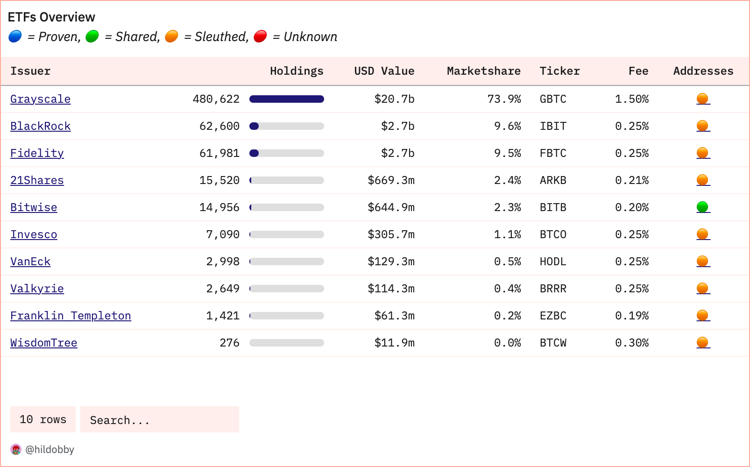
Task: Open 21Shares' orange address icon
Action: (x=703, y=180)
